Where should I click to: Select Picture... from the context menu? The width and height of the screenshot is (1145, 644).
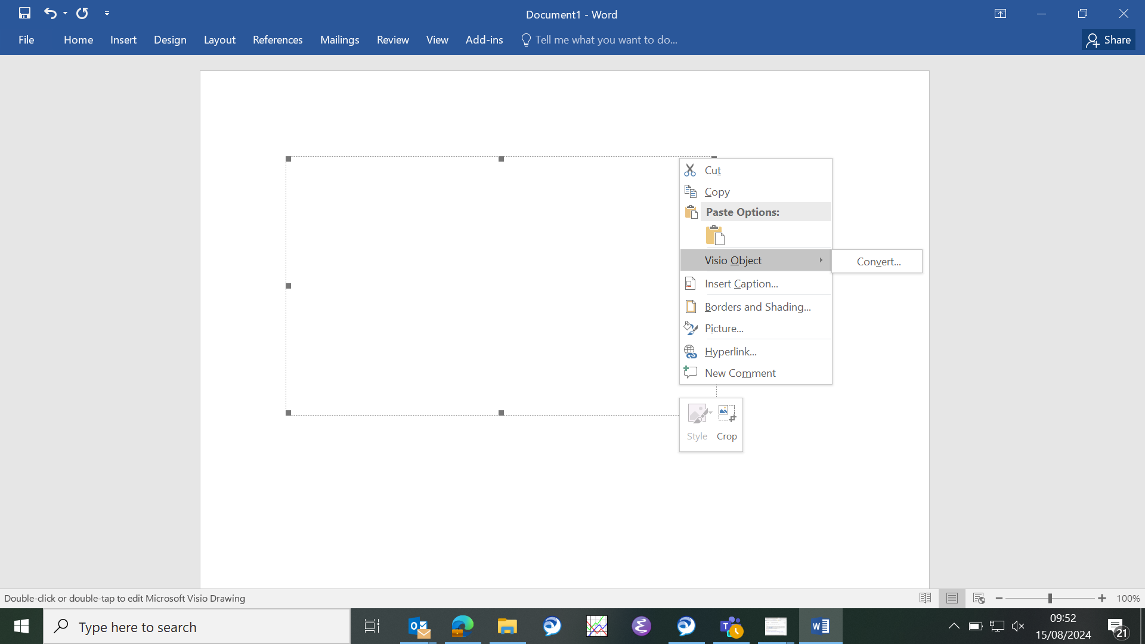(756, 329)
